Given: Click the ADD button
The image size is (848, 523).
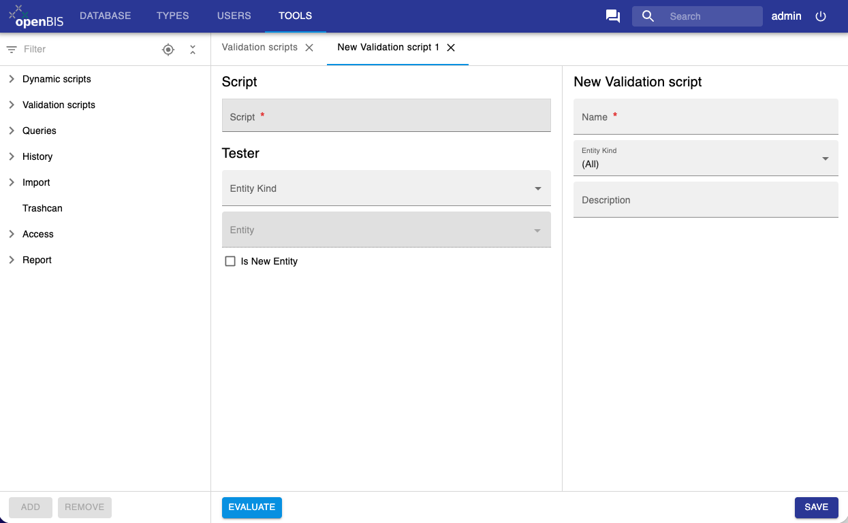Looking at the screenshot, I should click(31, 507).
